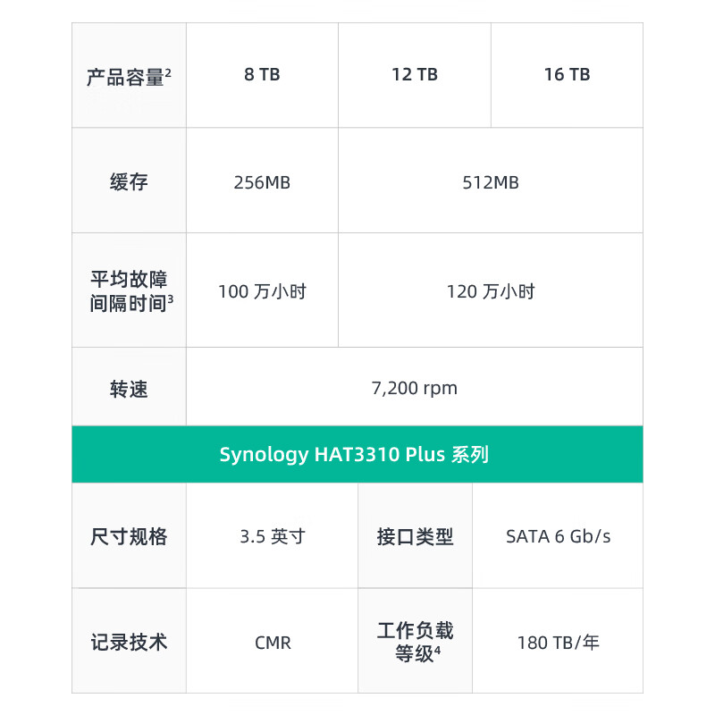Click the 尺寸规格 label

(x=129, y=536)
